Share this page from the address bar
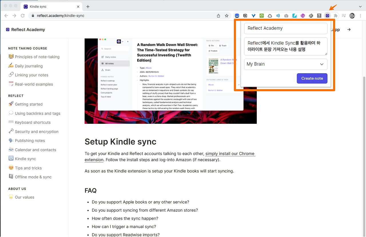Viewport: 366px width, 237px height. 218,16
